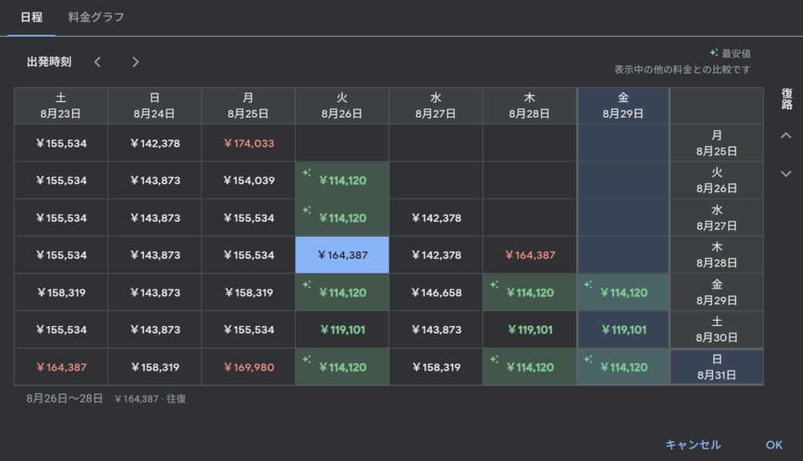Show earlier departure dates with left chevron
803x461 pixels.
97,62
